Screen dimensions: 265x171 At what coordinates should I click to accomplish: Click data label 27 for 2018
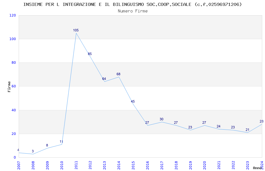[x=176, y=122]
